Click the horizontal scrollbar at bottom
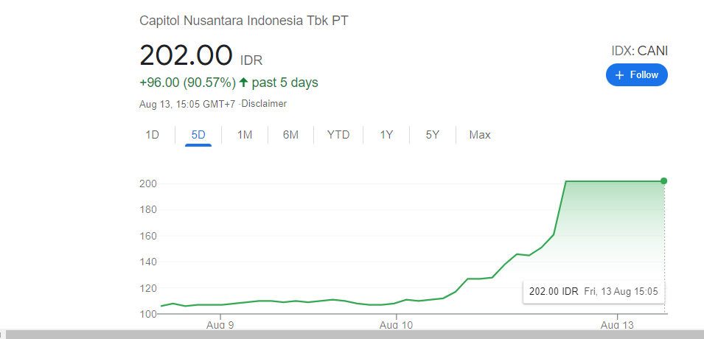Viewport: 704px width, 339px height. pos(354,335)
